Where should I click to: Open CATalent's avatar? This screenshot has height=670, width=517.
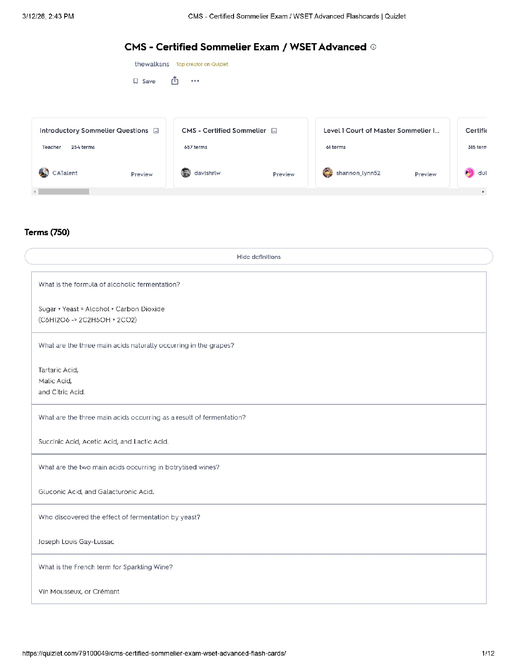[44, 173]
